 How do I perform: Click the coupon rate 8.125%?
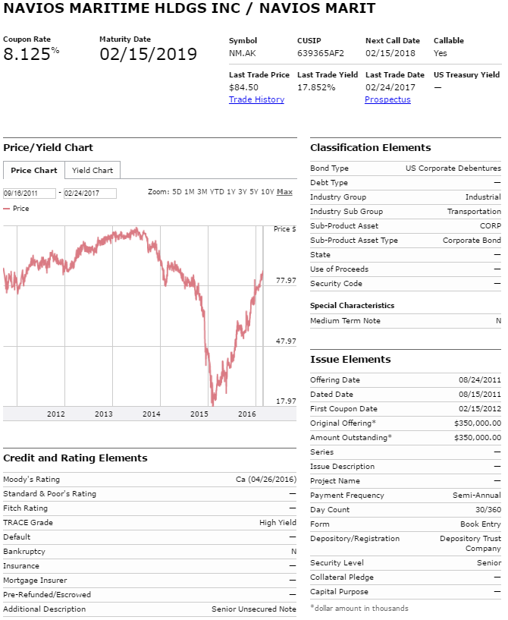[31, 54]
